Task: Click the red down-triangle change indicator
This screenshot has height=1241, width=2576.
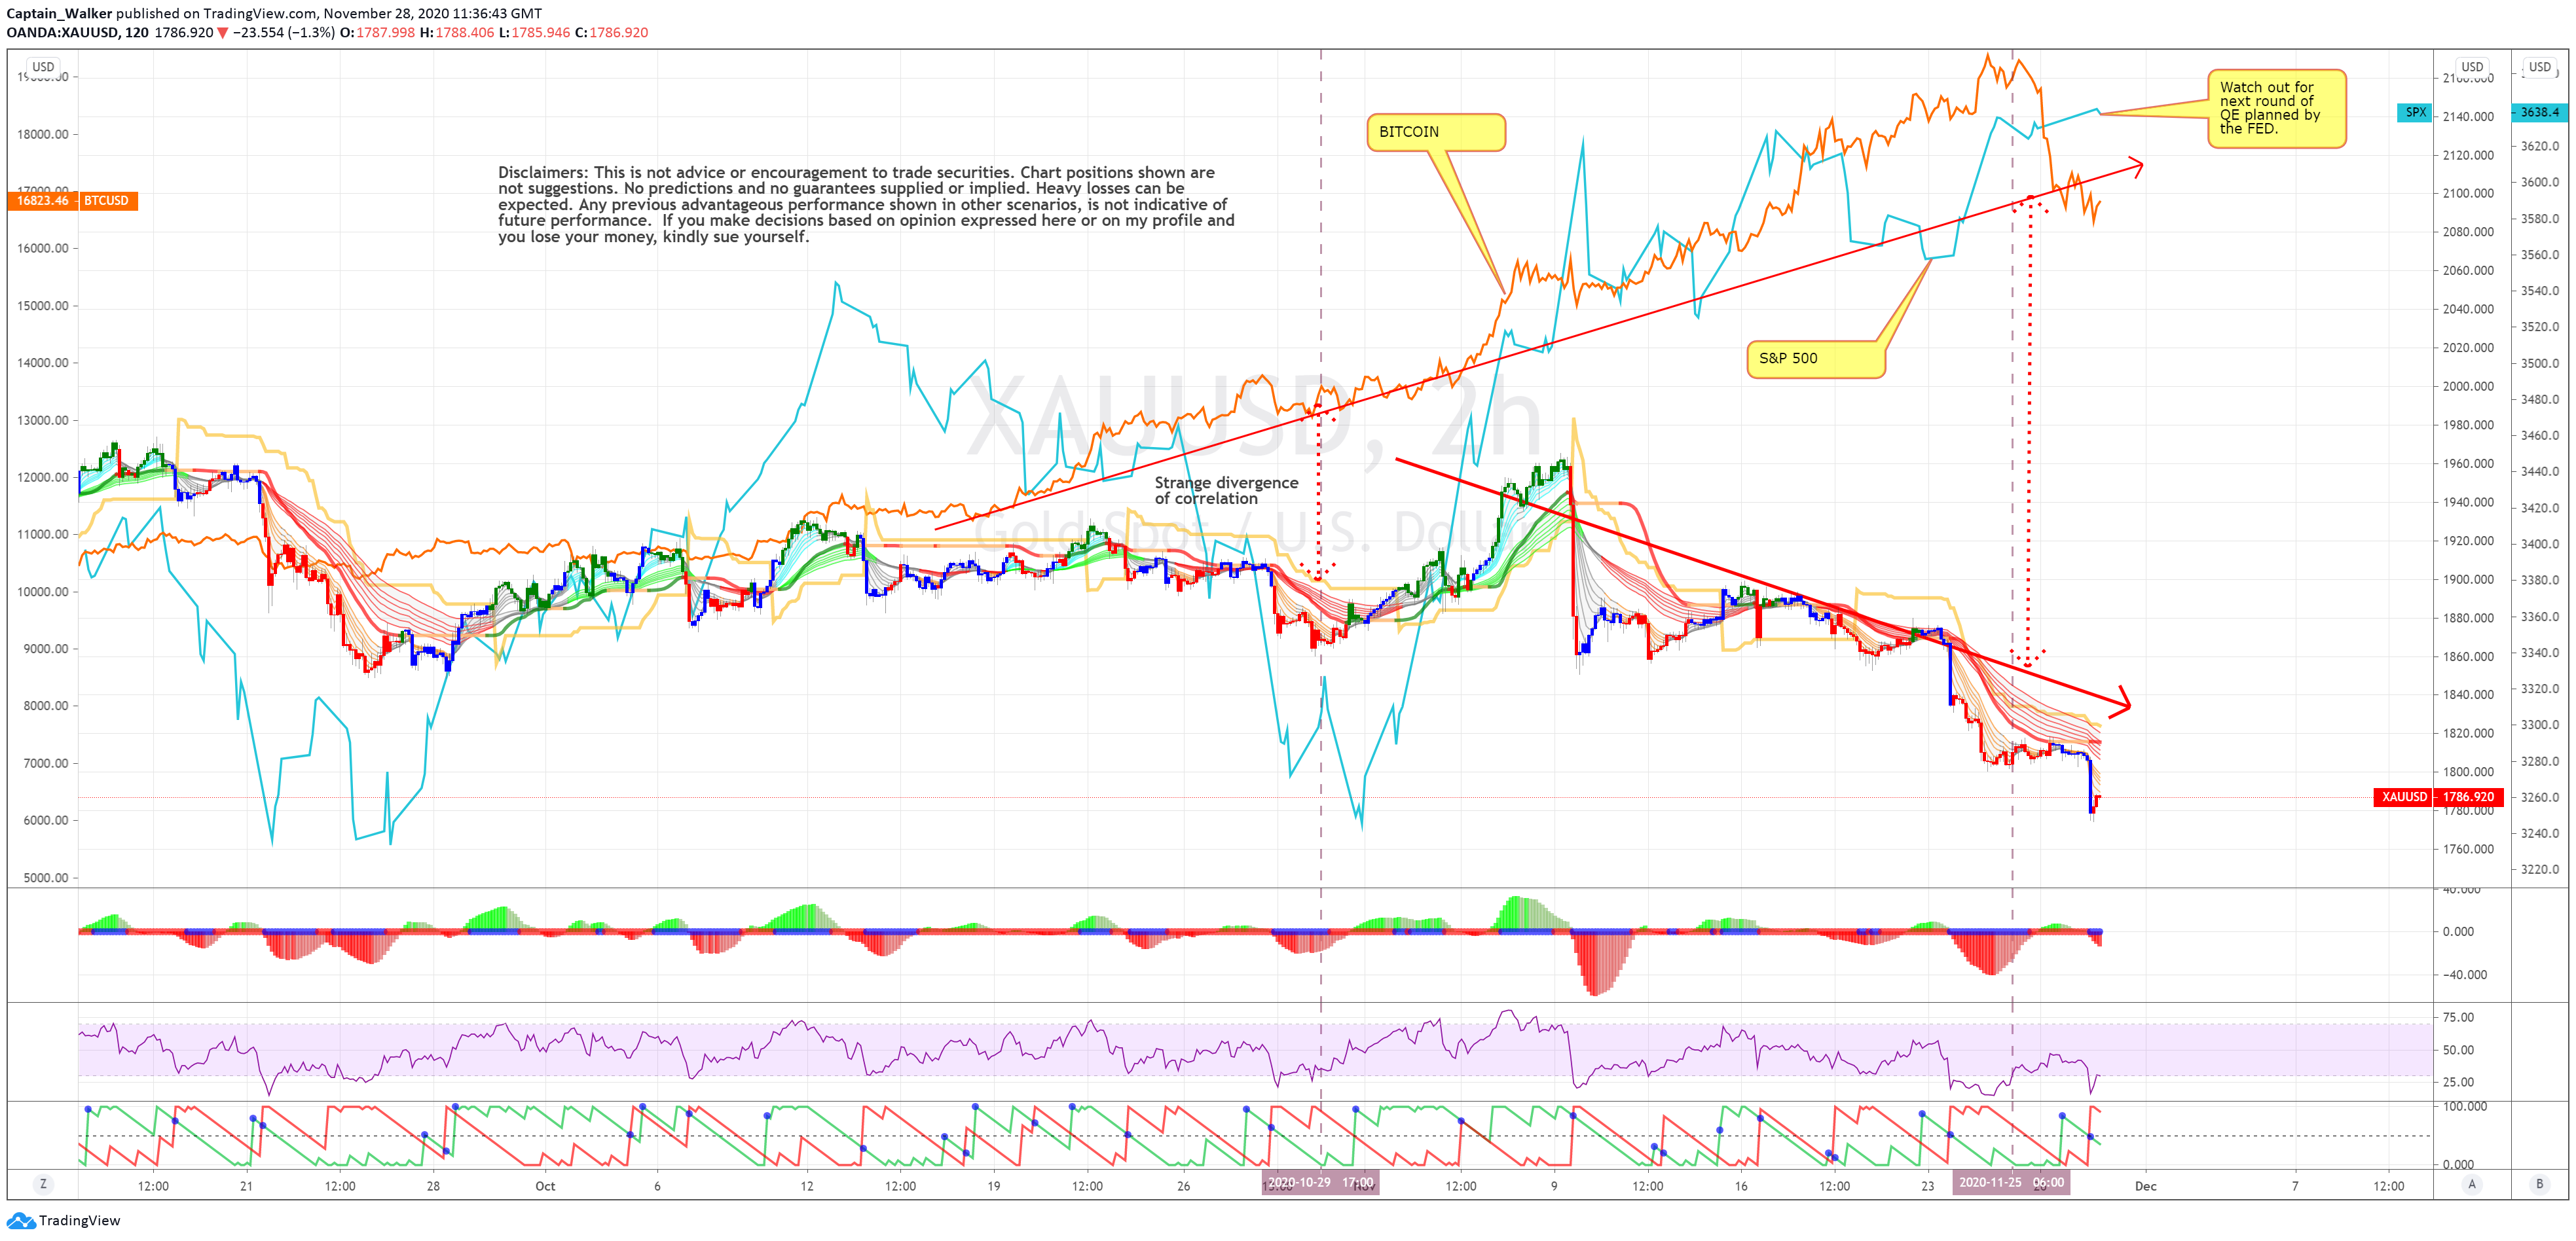Action: 223,33
